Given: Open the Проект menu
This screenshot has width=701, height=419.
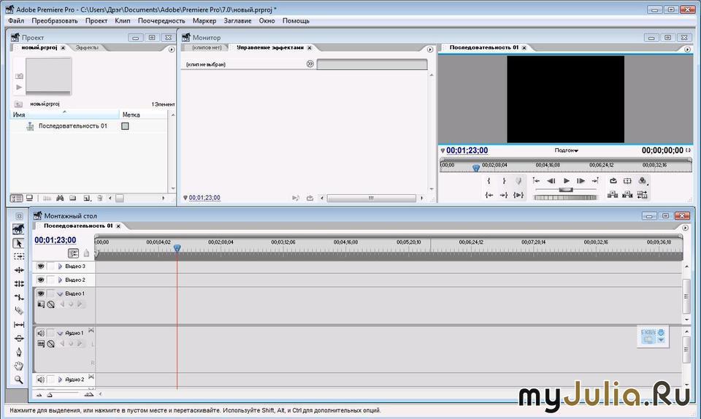Looking at the screenshot, I should point(96,20).
